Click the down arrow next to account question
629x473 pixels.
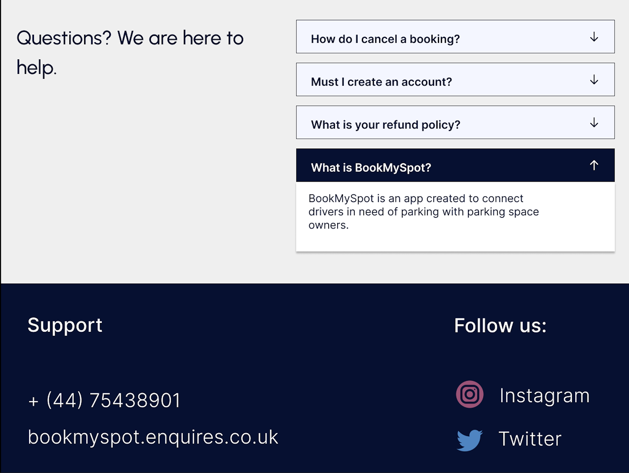[x=594, y=80]
